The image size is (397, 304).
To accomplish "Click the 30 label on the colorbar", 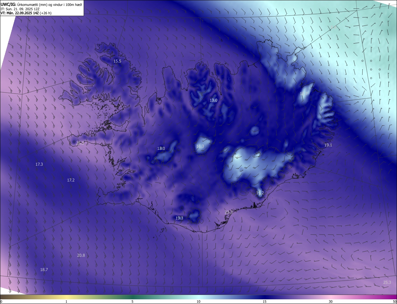I will (x=331, y=302).
